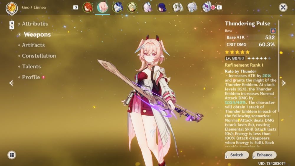The height and width of the screenshot is (166, 295).
Task: Click the weapon description scrollbar
Action: [x=279, y=66]
